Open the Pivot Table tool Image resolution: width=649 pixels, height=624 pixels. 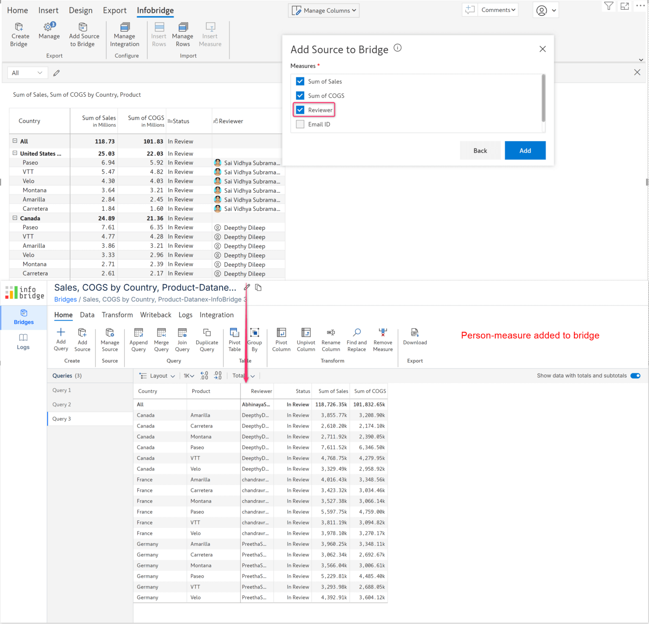point(235,338)
